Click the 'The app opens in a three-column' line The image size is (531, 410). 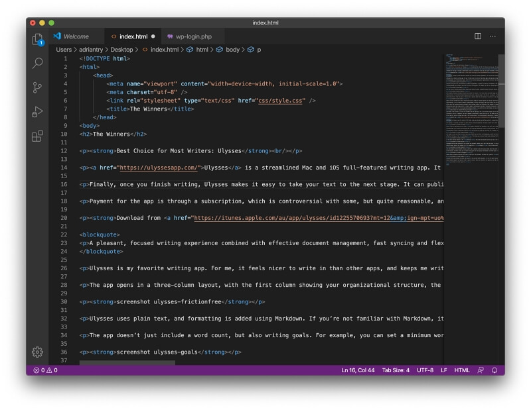coord(260,285)
